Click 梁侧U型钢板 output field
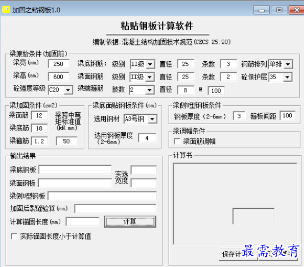304x267 pixels. (102, 196)
